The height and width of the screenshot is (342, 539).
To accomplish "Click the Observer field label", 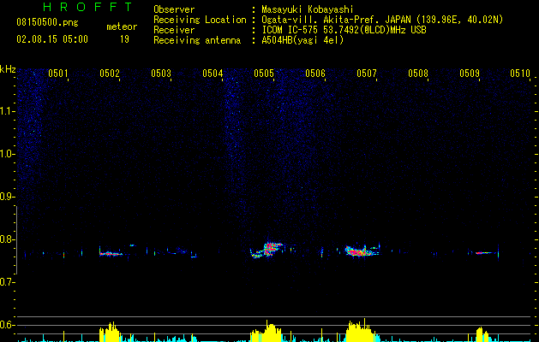I will (174, 9).
